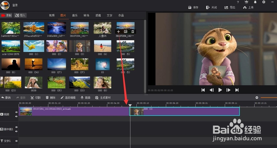Screen dimensions: 277x148
Task: Switch to the 视频 media tab
Action: [52, 16]
